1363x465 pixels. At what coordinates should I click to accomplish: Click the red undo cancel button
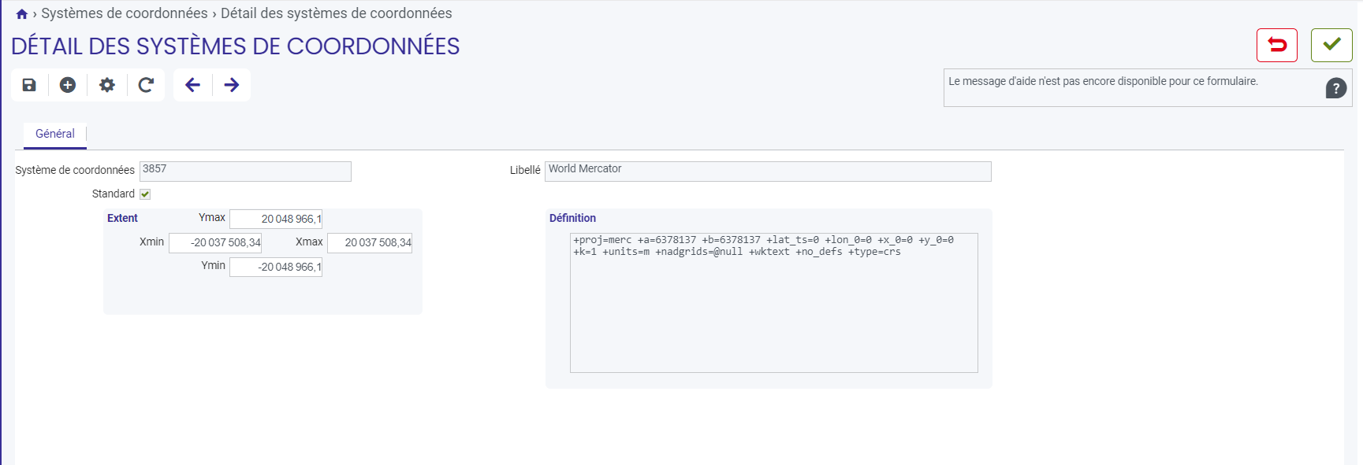1277,45
